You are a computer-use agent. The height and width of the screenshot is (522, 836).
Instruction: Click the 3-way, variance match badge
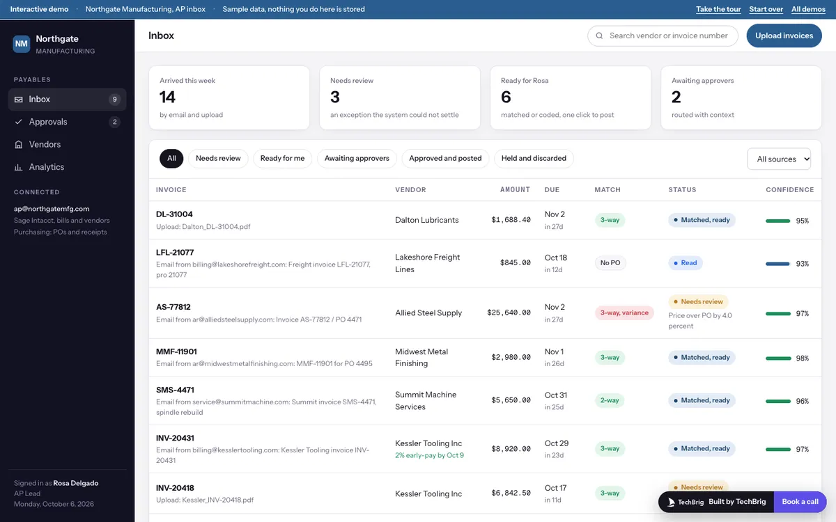point(624,313)
